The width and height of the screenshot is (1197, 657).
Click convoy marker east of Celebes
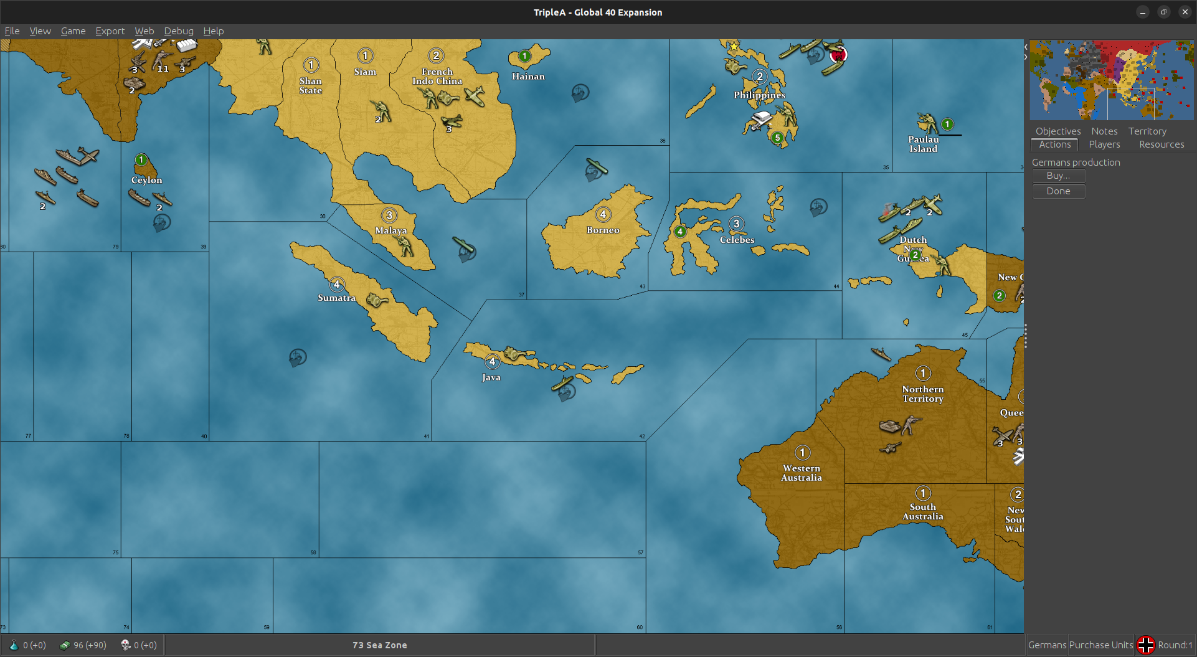click(x=818, y=207)
